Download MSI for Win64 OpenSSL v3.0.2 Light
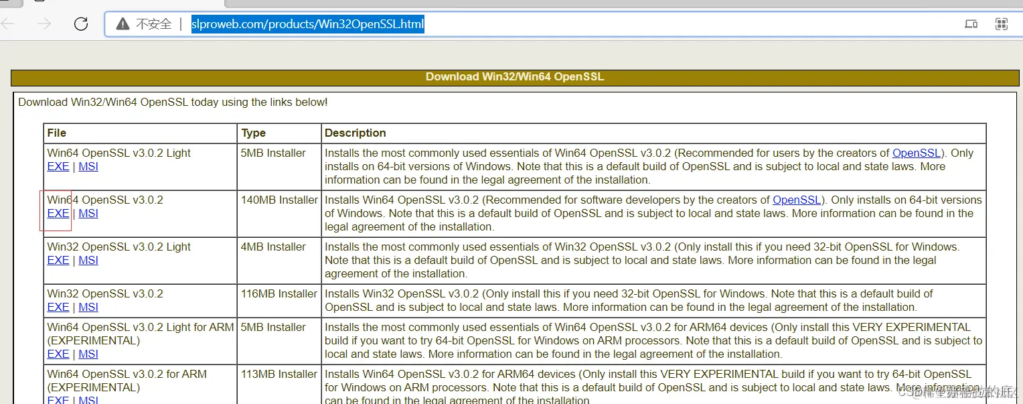 88,166
